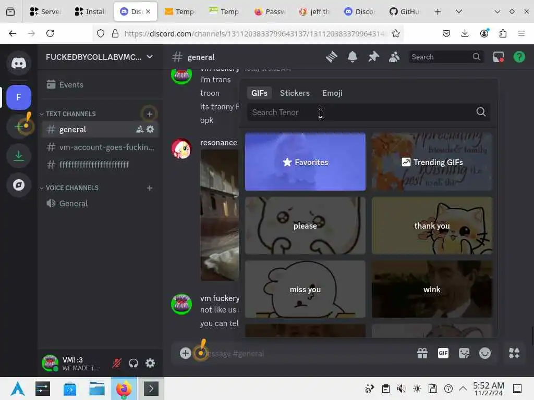This screenshot has height=400, width=534.
Task: Open Threads icon in channel header
Action: point(331,57)
